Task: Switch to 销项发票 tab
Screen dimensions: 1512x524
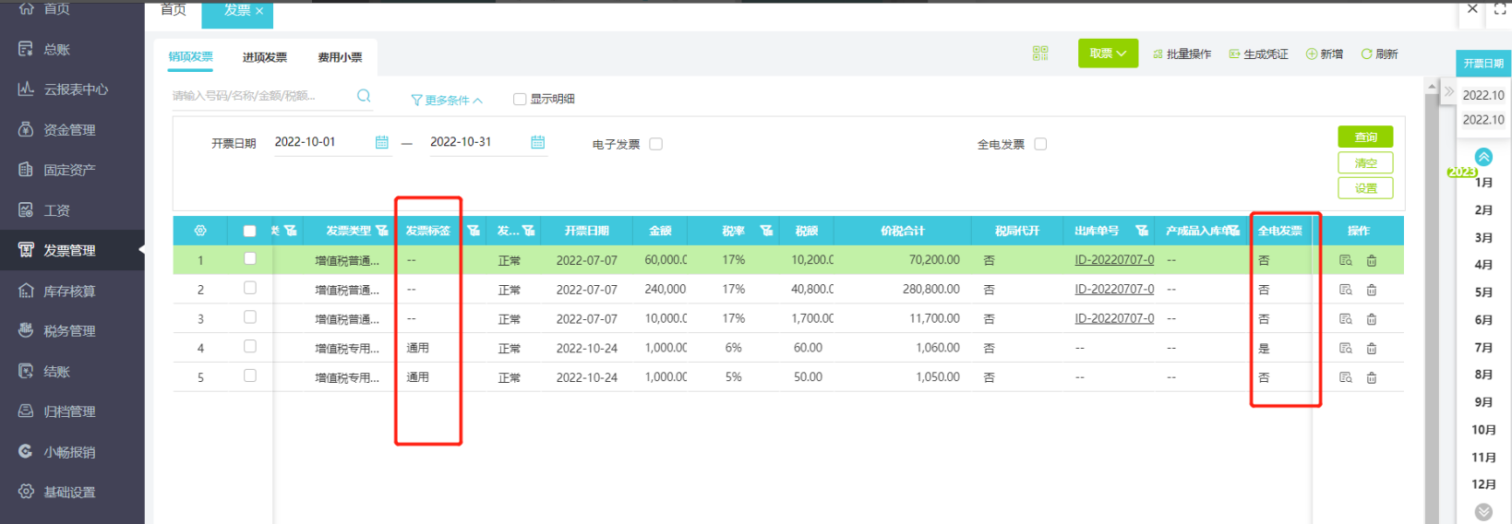Action: pyautogui.click(x=190, y=57)
